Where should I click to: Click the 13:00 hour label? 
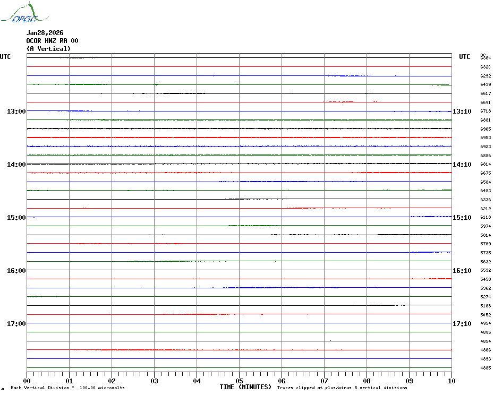(16, 111)
